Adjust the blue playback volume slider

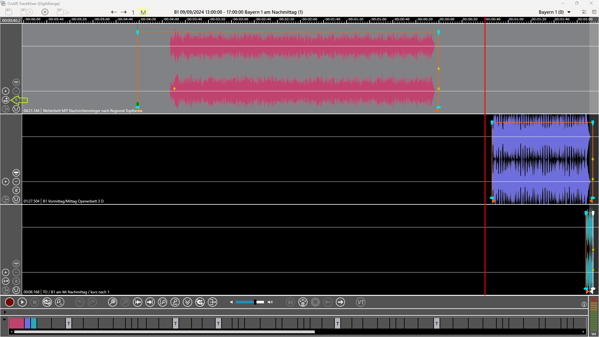[x=255, y=302]
